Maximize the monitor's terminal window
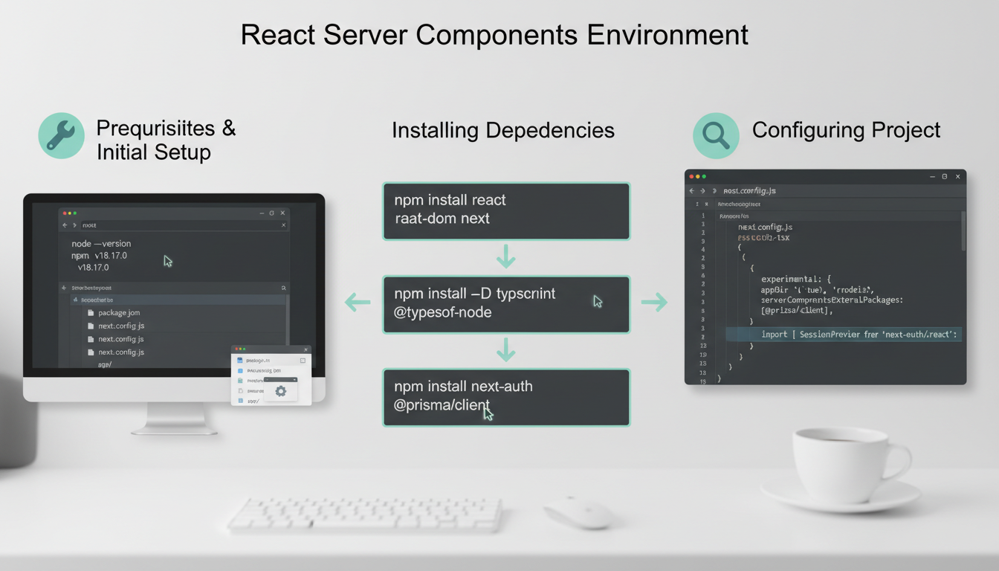Viewport: 999px width, 571px height. point(271,213)
